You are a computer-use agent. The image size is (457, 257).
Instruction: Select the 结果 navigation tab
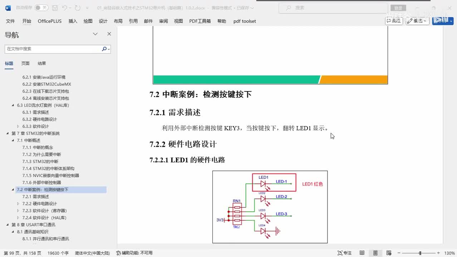pos(42,64)
